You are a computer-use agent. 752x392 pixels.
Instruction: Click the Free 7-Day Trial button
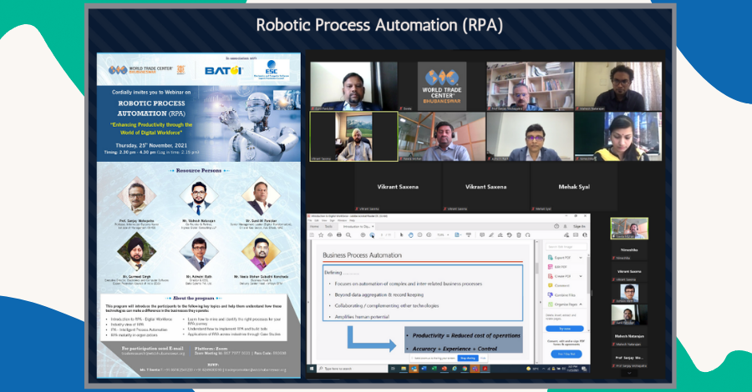coord(567,354)
